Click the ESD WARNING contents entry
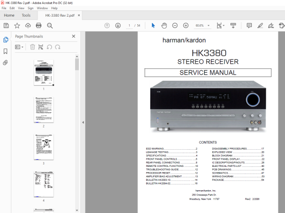This screenshot has height=213, width=285. pyautogui.click(x=171, y=149)
